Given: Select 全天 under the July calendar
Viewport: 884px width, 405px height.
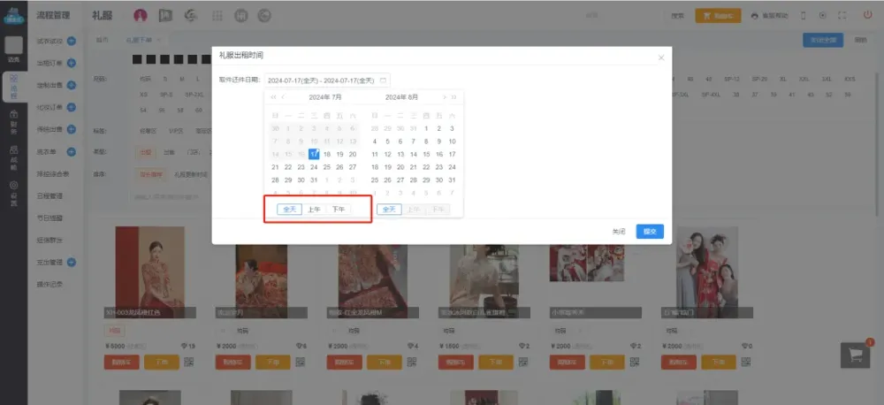Looking at the screenshot, I should (289, 210).
